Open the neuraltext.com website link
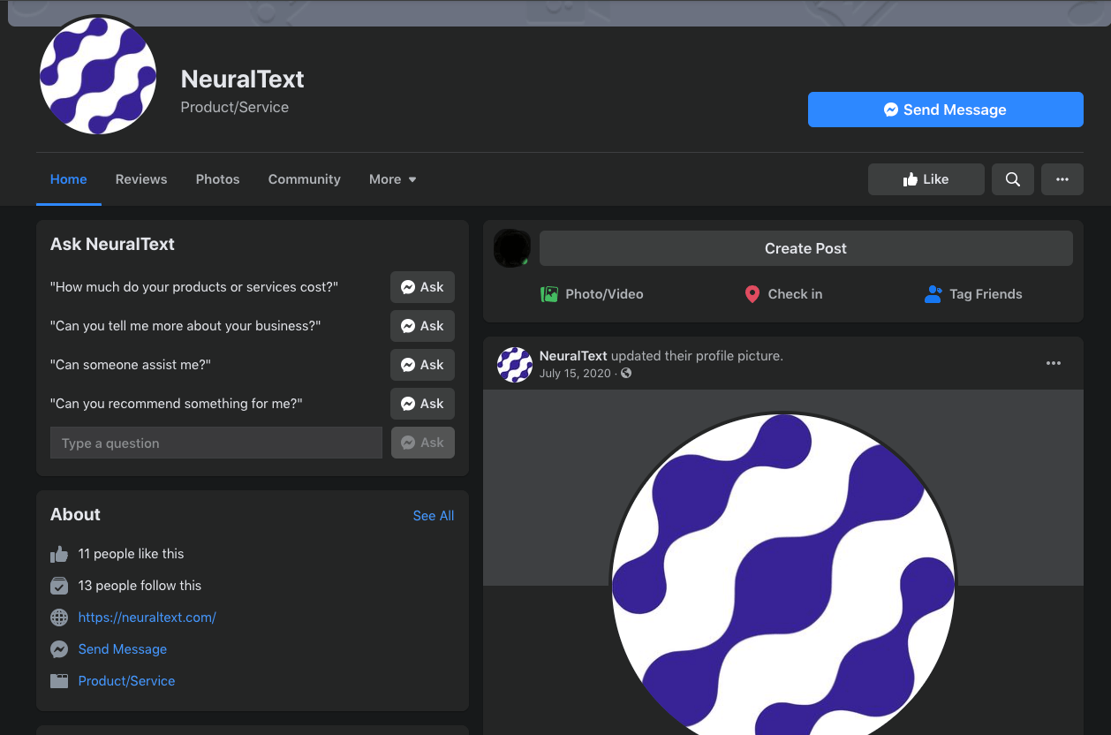This screenshot has height=735, width=1111. click(147, 617)
